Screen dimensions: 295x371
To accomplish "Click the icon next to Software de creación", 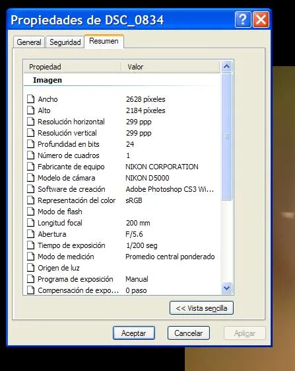I will [30, 189].
